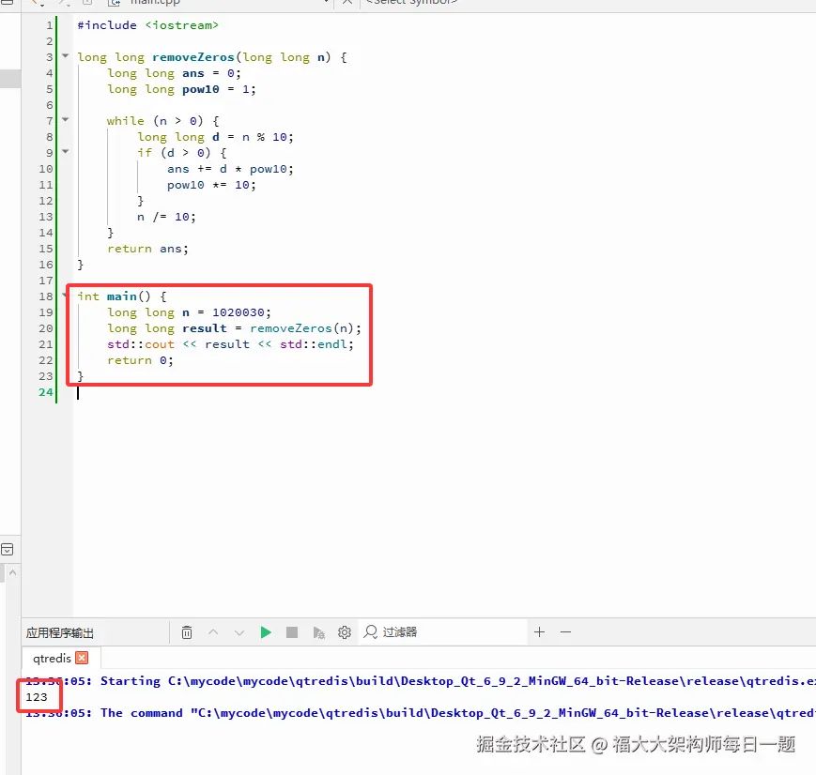This screenshot has height=775, width=816.
Task: Re-run the application with the green play button
Action: [x=266, y=632]
